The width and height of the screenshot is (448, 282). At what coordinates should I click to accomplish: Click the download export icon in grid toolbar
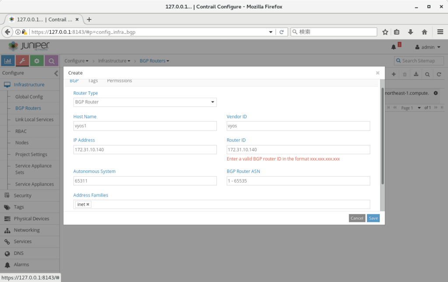(416, 74)
